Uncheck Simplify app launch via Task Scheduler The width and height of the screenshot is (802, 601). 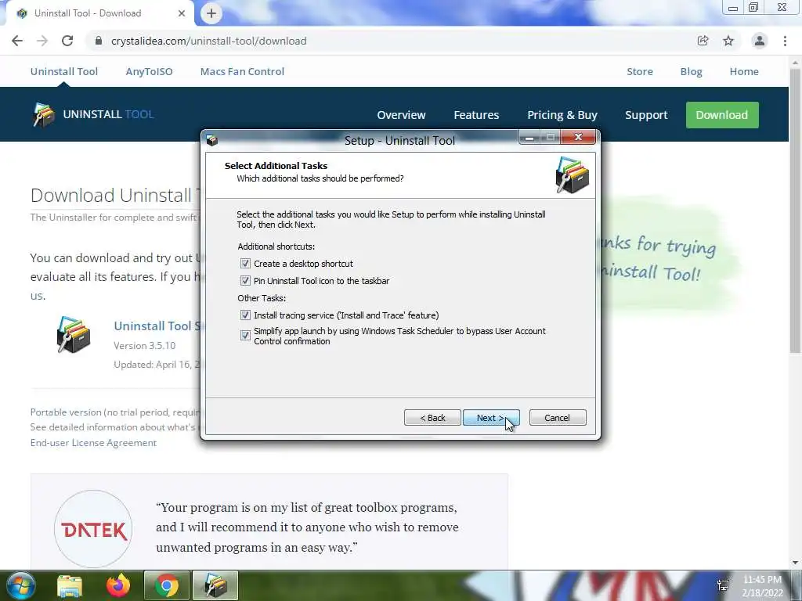coord(245,335)
